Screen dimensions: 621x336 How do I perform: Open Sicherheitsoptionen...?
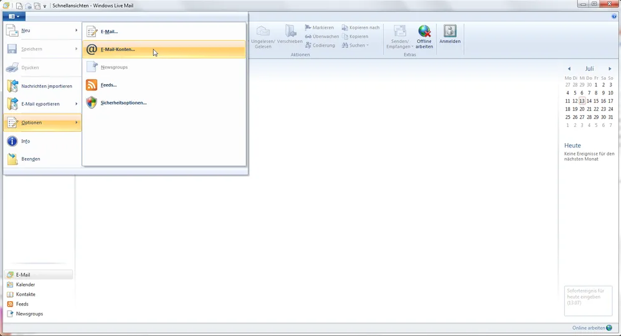point(164,103)
